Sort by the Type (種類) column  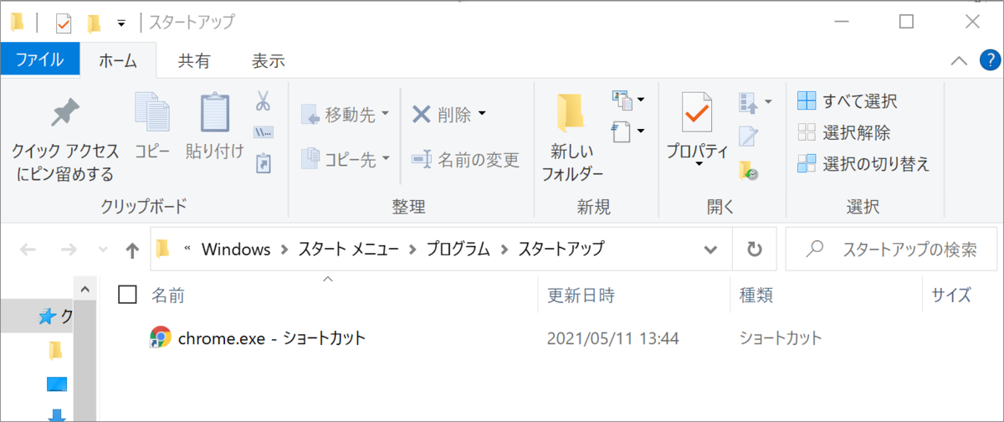(x=756, y=295)
